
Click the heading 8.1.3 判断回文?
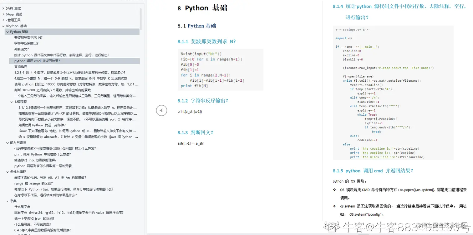point(196,132)
